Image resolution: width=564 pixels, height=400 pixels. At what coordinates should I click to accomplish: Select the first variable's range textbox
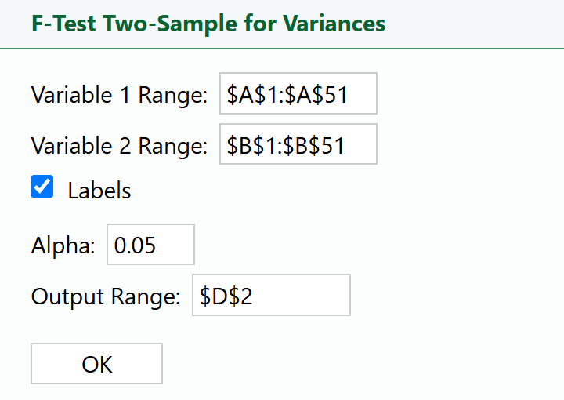pos(298,94)
